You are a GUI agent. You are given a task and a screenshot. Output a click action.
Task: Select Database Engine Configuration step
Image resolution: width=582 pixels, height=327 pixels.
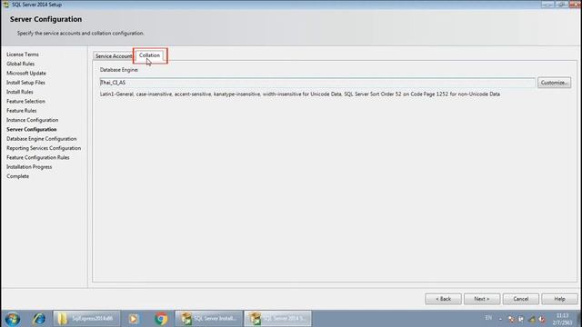(x=42, y=139)
